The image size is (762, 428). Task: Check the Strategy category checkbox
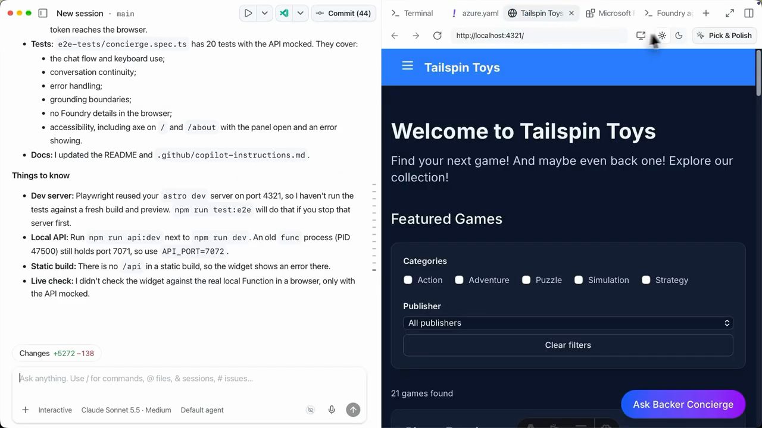point(646,280)
